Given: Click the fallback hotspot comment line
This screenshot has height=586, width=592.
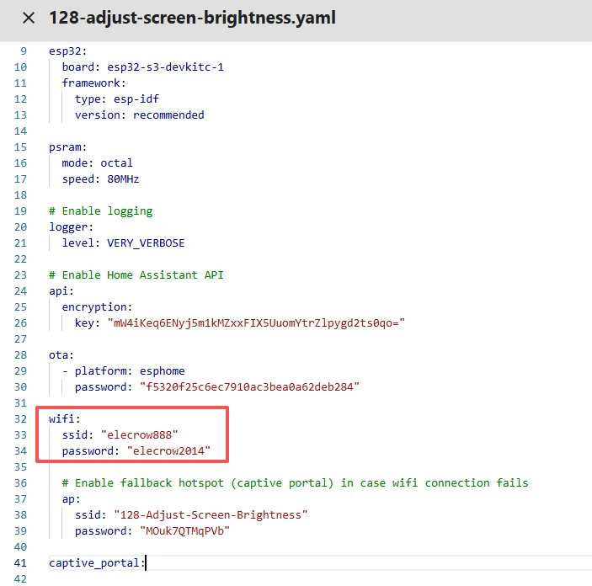Looking at the screenshot, I should point(295,482).
